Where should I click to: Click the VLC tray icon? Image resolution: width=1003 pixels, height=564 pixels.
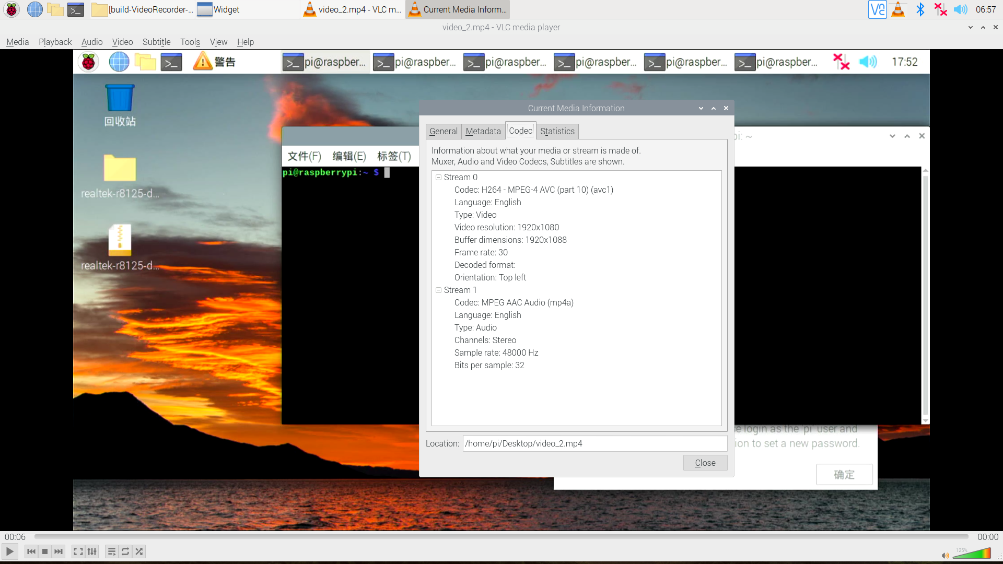pos(898,9)
